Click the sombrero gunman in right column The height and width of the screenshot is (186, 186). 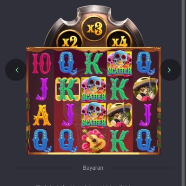click(x=146, y=89)
